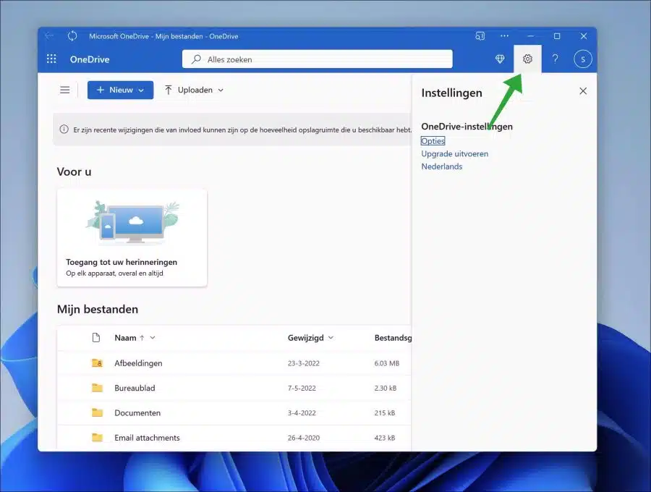Open the Email attachments folder name
Viewport: 651px width, 492px height.
tap(147, 438)
